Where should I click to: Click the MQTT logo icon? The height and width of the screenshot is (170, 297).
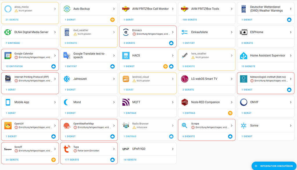click(x=126, y=102)
